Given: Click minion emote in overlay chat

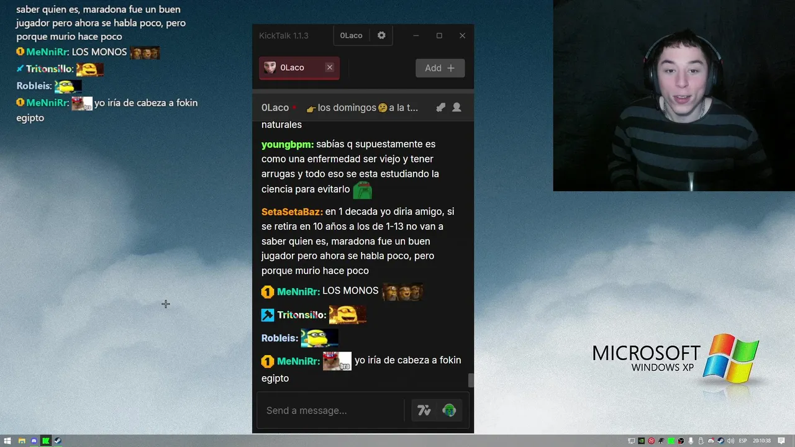Looking at the screenshot, I should click(68, 86).
